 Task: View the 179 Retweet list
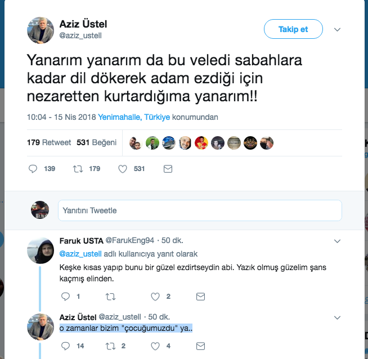tap(49, 142)
